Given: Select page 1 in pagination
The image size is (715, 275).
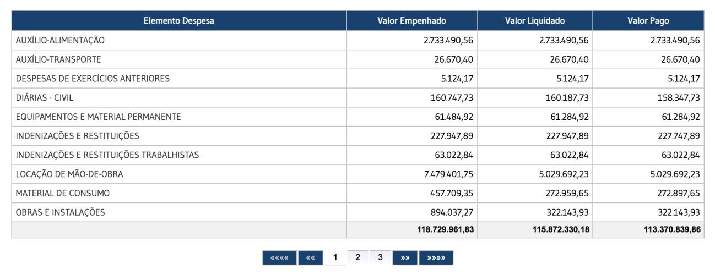Looking at the screenshot, I should pyautogui.click(x=335, y=257).
